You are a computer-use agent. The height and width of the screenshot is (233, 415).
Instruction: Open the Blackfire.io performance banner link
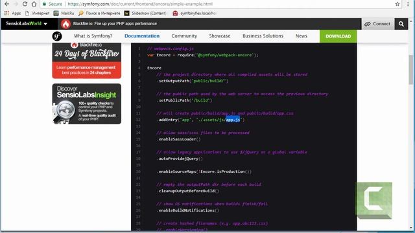(115, 23)
